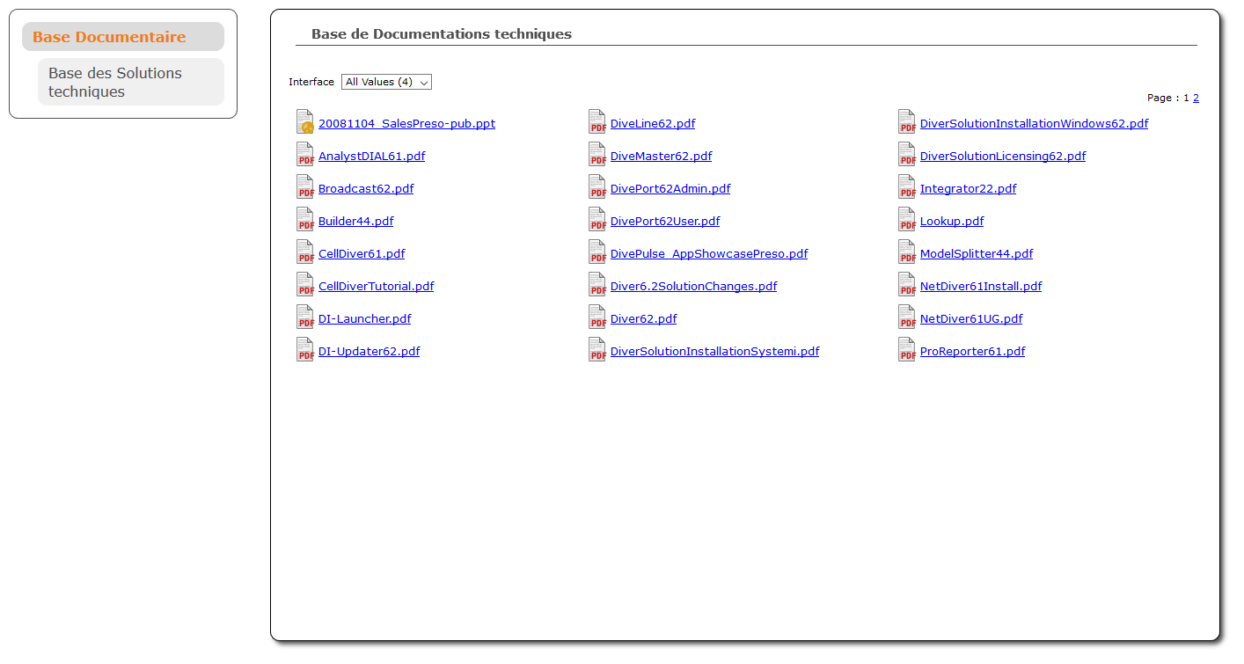Open the DI-Updater62.pdf link
The image size is (1244, 664).
coord(369,351)
